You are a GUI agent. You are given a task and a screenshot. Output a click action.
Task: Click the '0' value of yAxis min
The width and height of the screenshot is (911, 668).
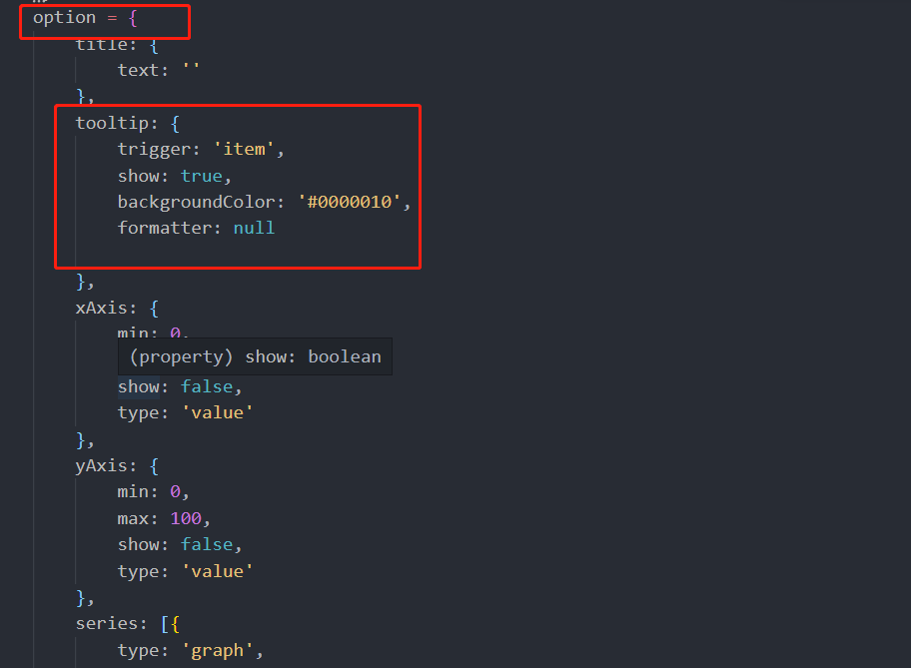pyautogui.click(x=175, y=492)
